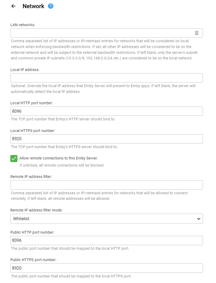Click the 'Local IP address:' field label
The width and height of the screenshot is (216, 283).
[x=25, y=70]
